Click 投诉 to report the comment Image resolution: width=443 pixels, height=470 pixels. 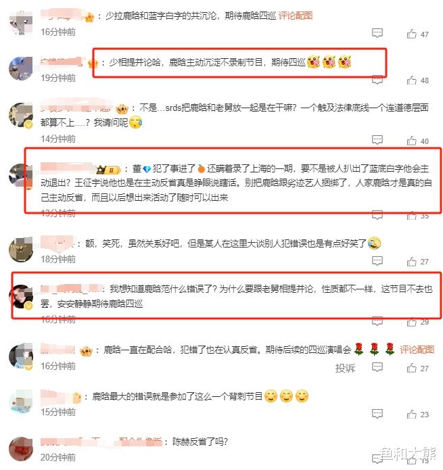tap(345, 368)
